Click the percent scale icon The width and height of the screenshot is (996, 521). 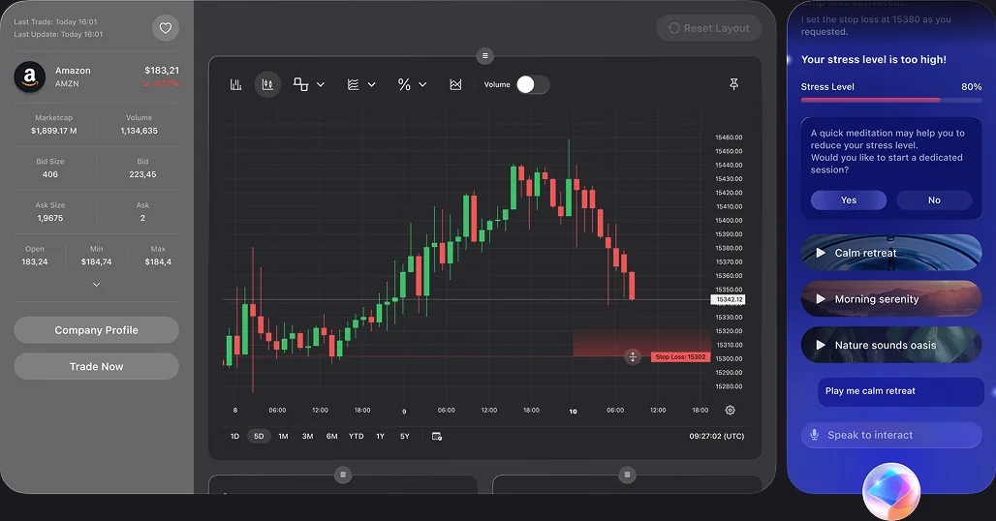click(404, 84)
